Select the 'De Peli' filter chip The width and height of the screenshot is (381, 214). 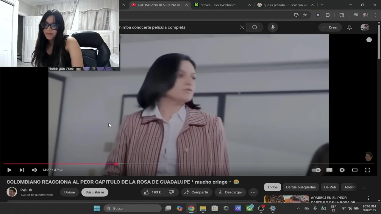(330, 187)
